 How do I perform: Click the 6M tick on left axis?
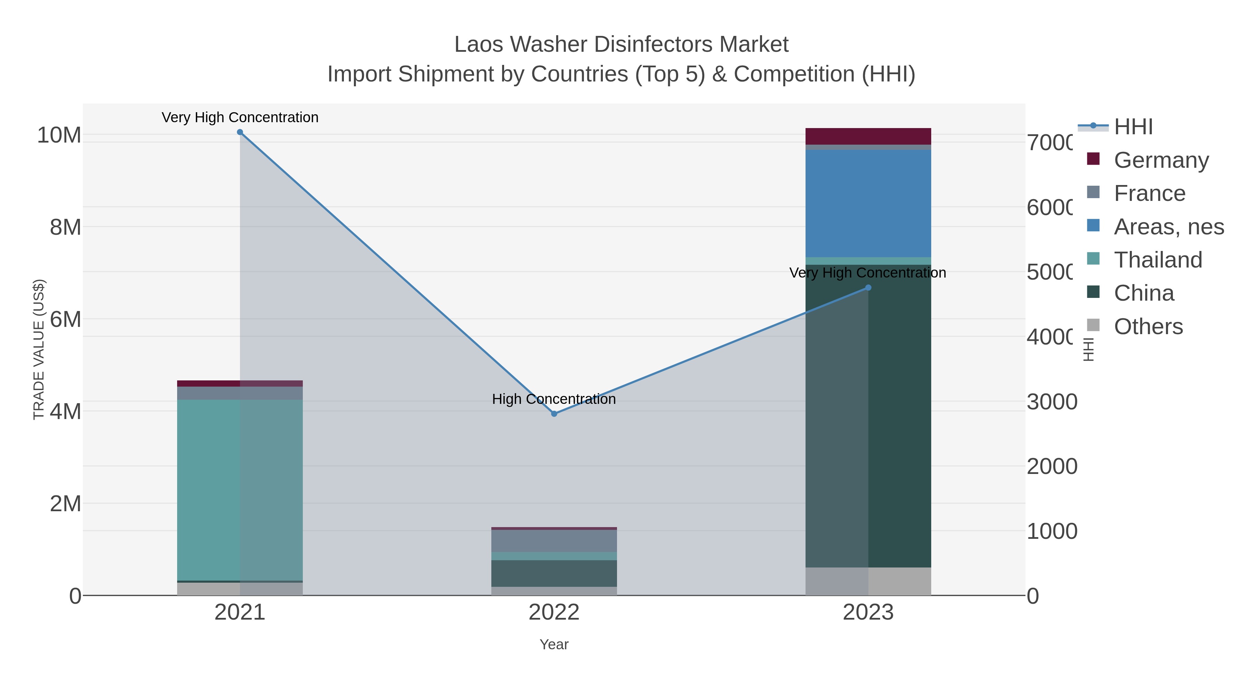(x=66, y=319)
